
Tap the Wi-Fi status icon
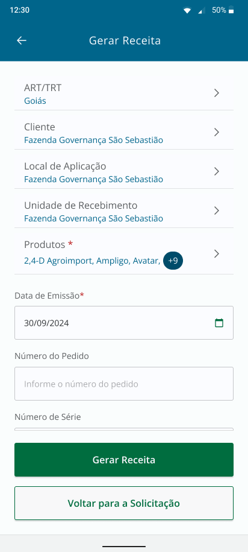pyautogui.click(x=187, y=11)
